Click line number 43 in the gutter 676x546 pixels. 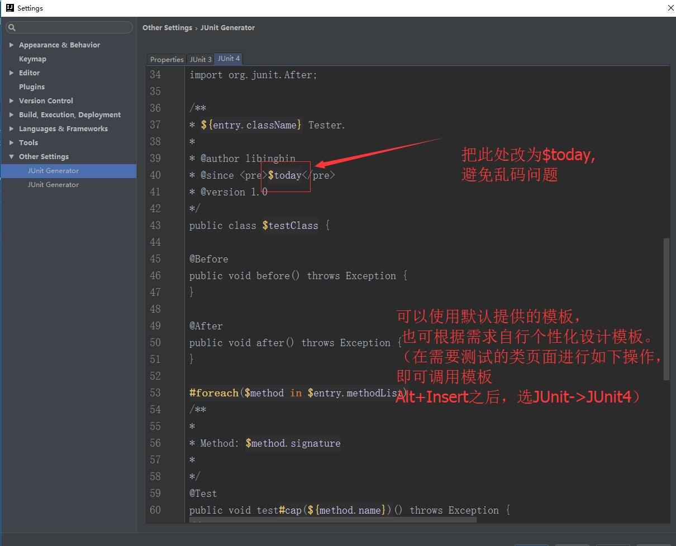tap(155, 226)
